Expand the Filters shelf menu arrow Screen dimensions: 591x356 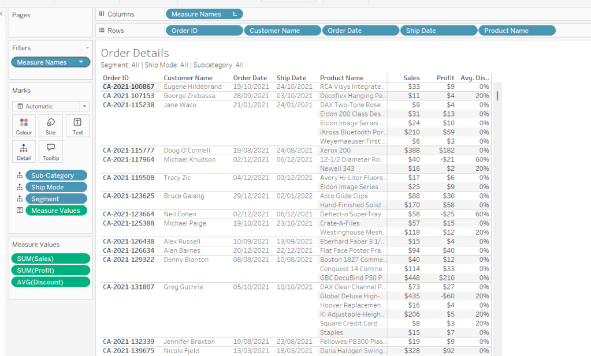point(87,48)
